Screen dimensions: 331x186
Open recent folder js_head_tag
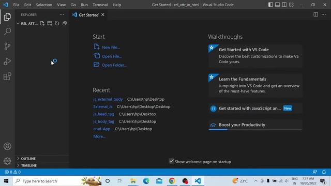coord(103,114)
